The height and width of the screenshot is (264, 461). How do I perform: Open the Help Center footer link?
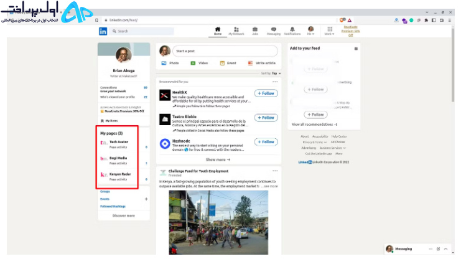click(x=339, y=136)
